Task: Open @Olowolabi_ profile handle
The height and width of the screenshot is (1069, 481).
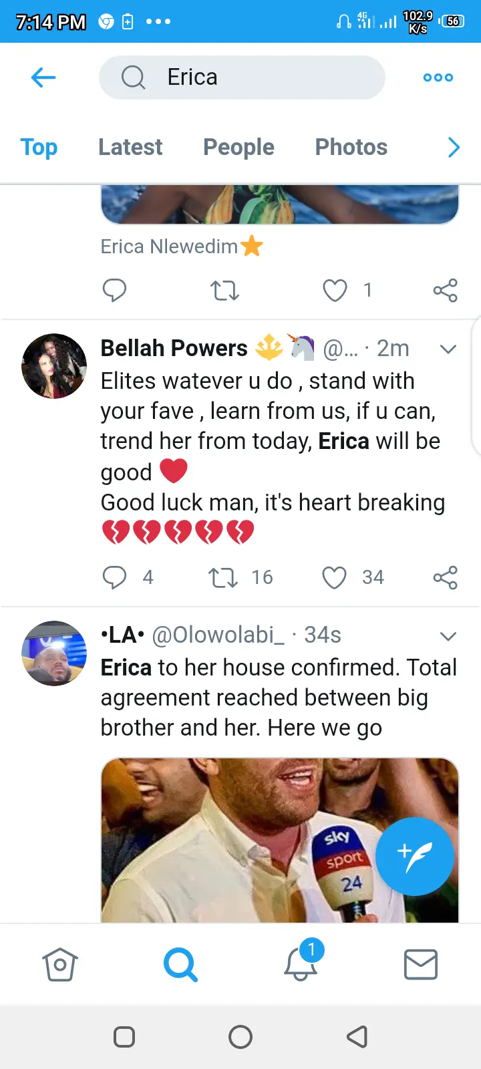Action: [x=218, y=635]
